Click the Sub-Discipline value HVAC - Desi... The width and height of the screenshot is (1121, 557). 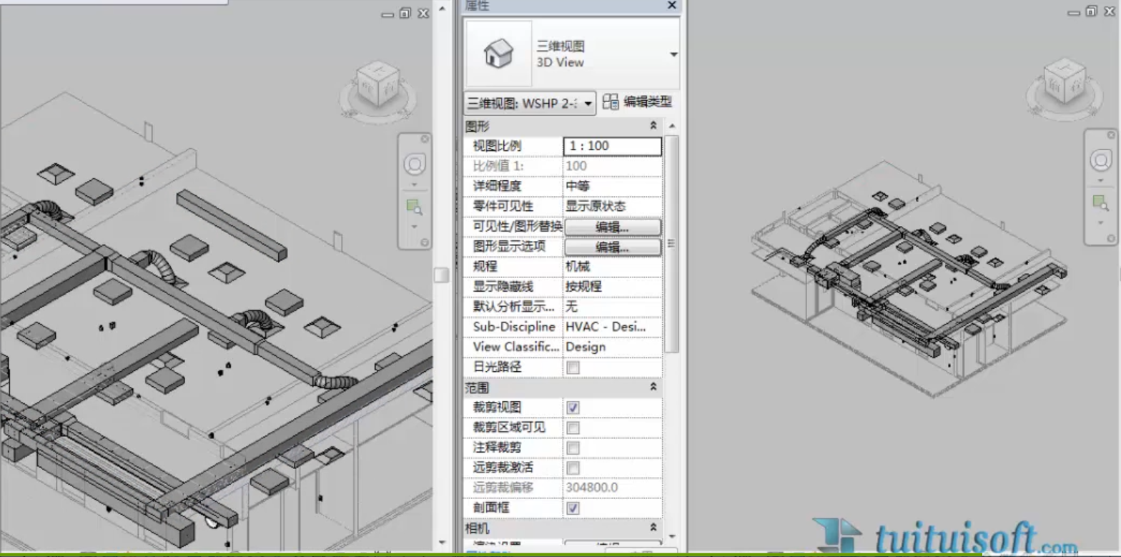click(x=613, y=327)
